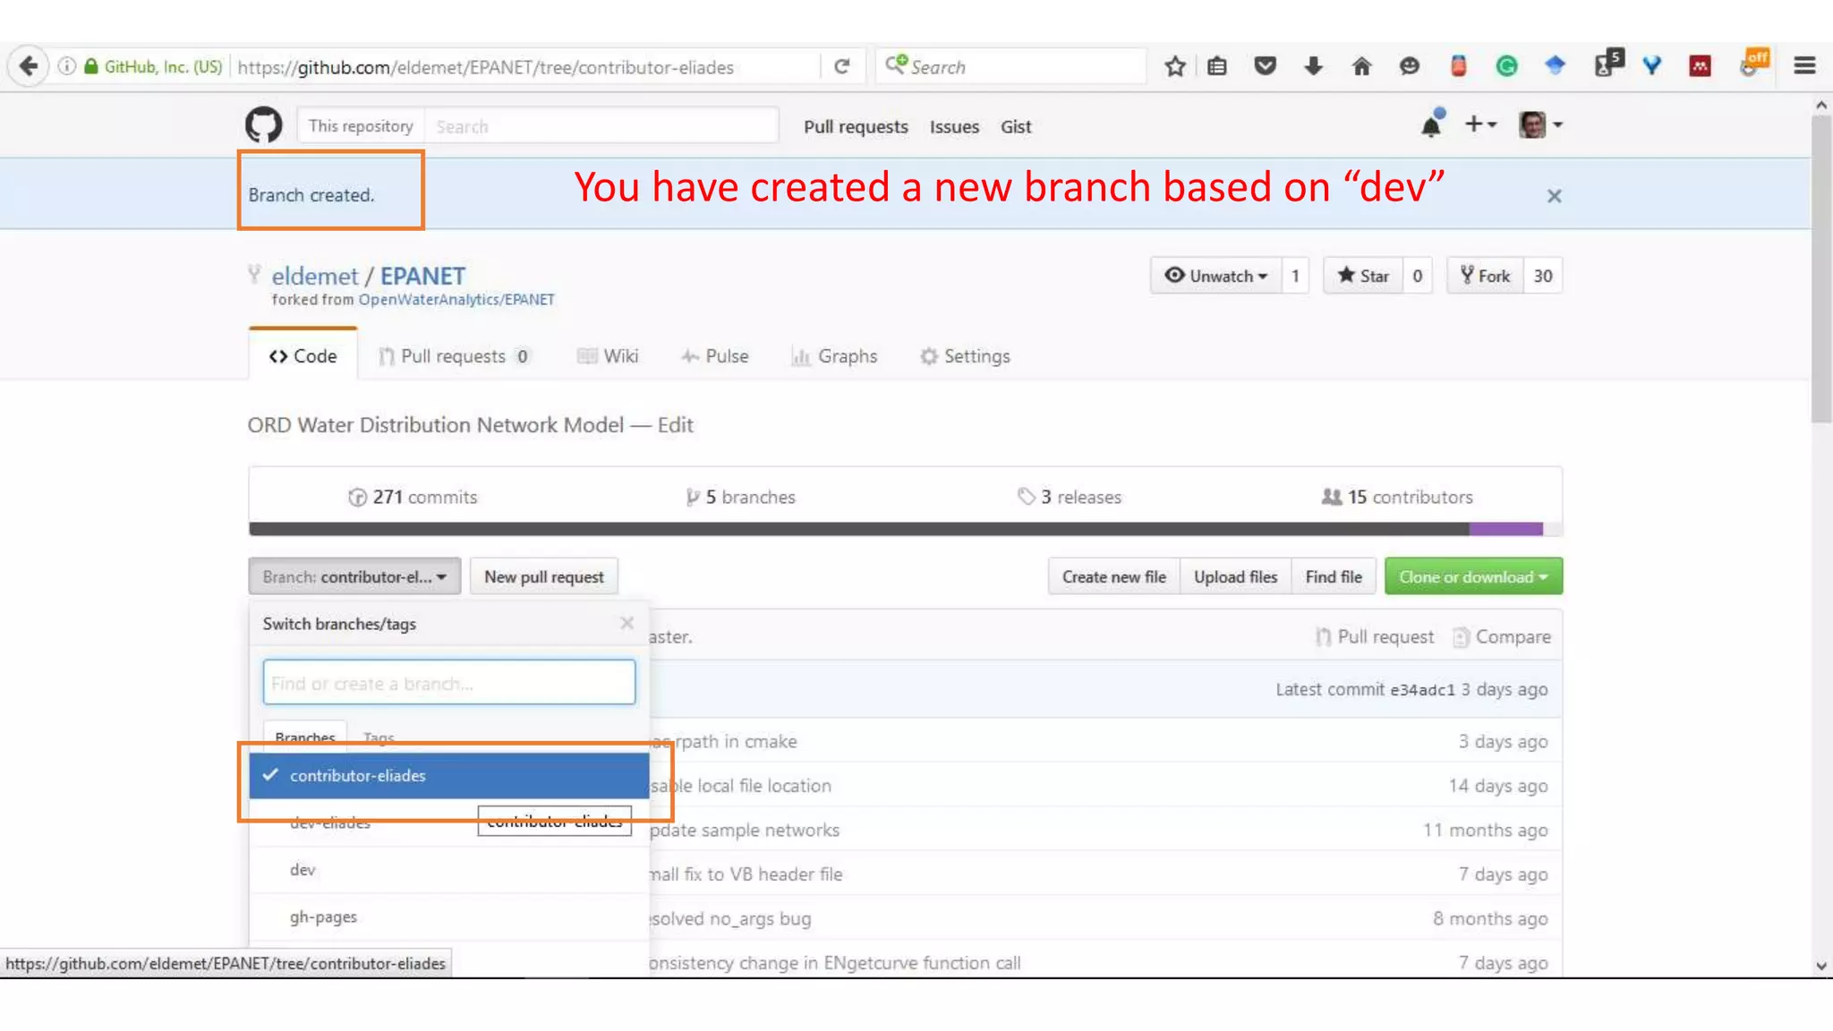1833x1031 pixels.
Task: Star the EPANET repository
Action: 1363,276
